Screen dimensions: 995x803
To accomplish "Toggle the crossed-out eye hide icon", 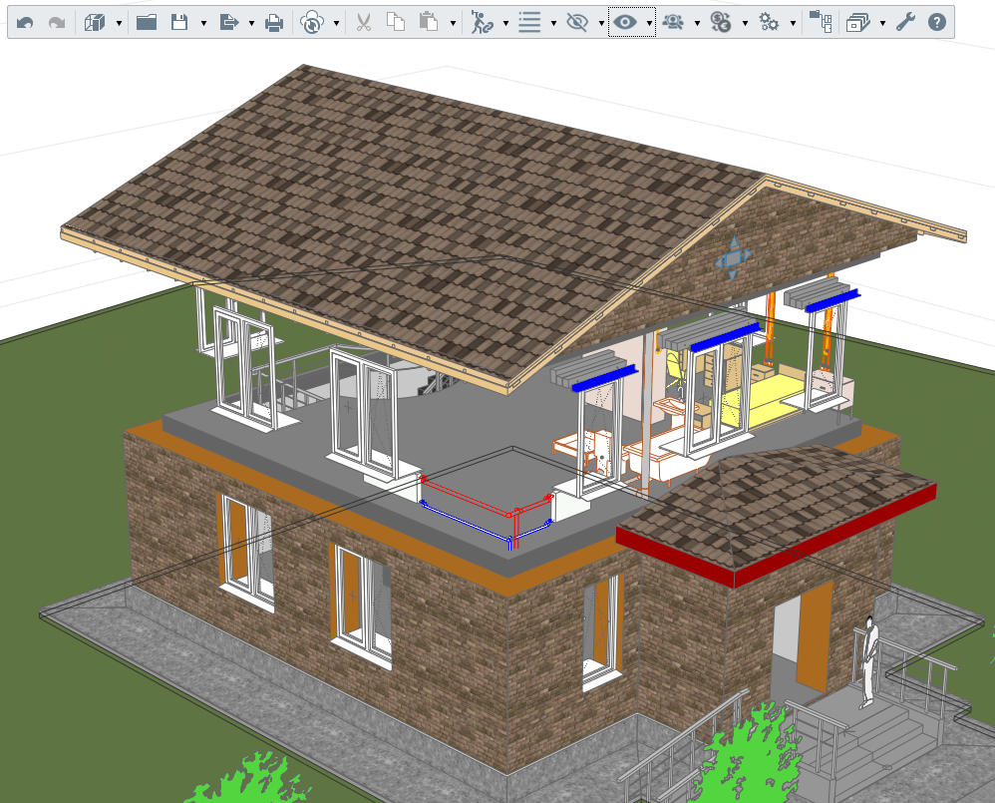I will pyautogui.click(x=577, y=23).
